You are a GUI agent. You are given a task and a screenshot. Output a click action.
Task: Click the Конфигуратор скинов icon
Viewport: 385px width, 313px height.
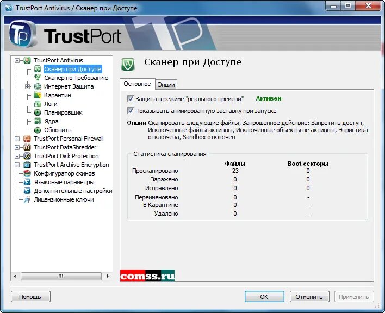[x=27, y=173]
